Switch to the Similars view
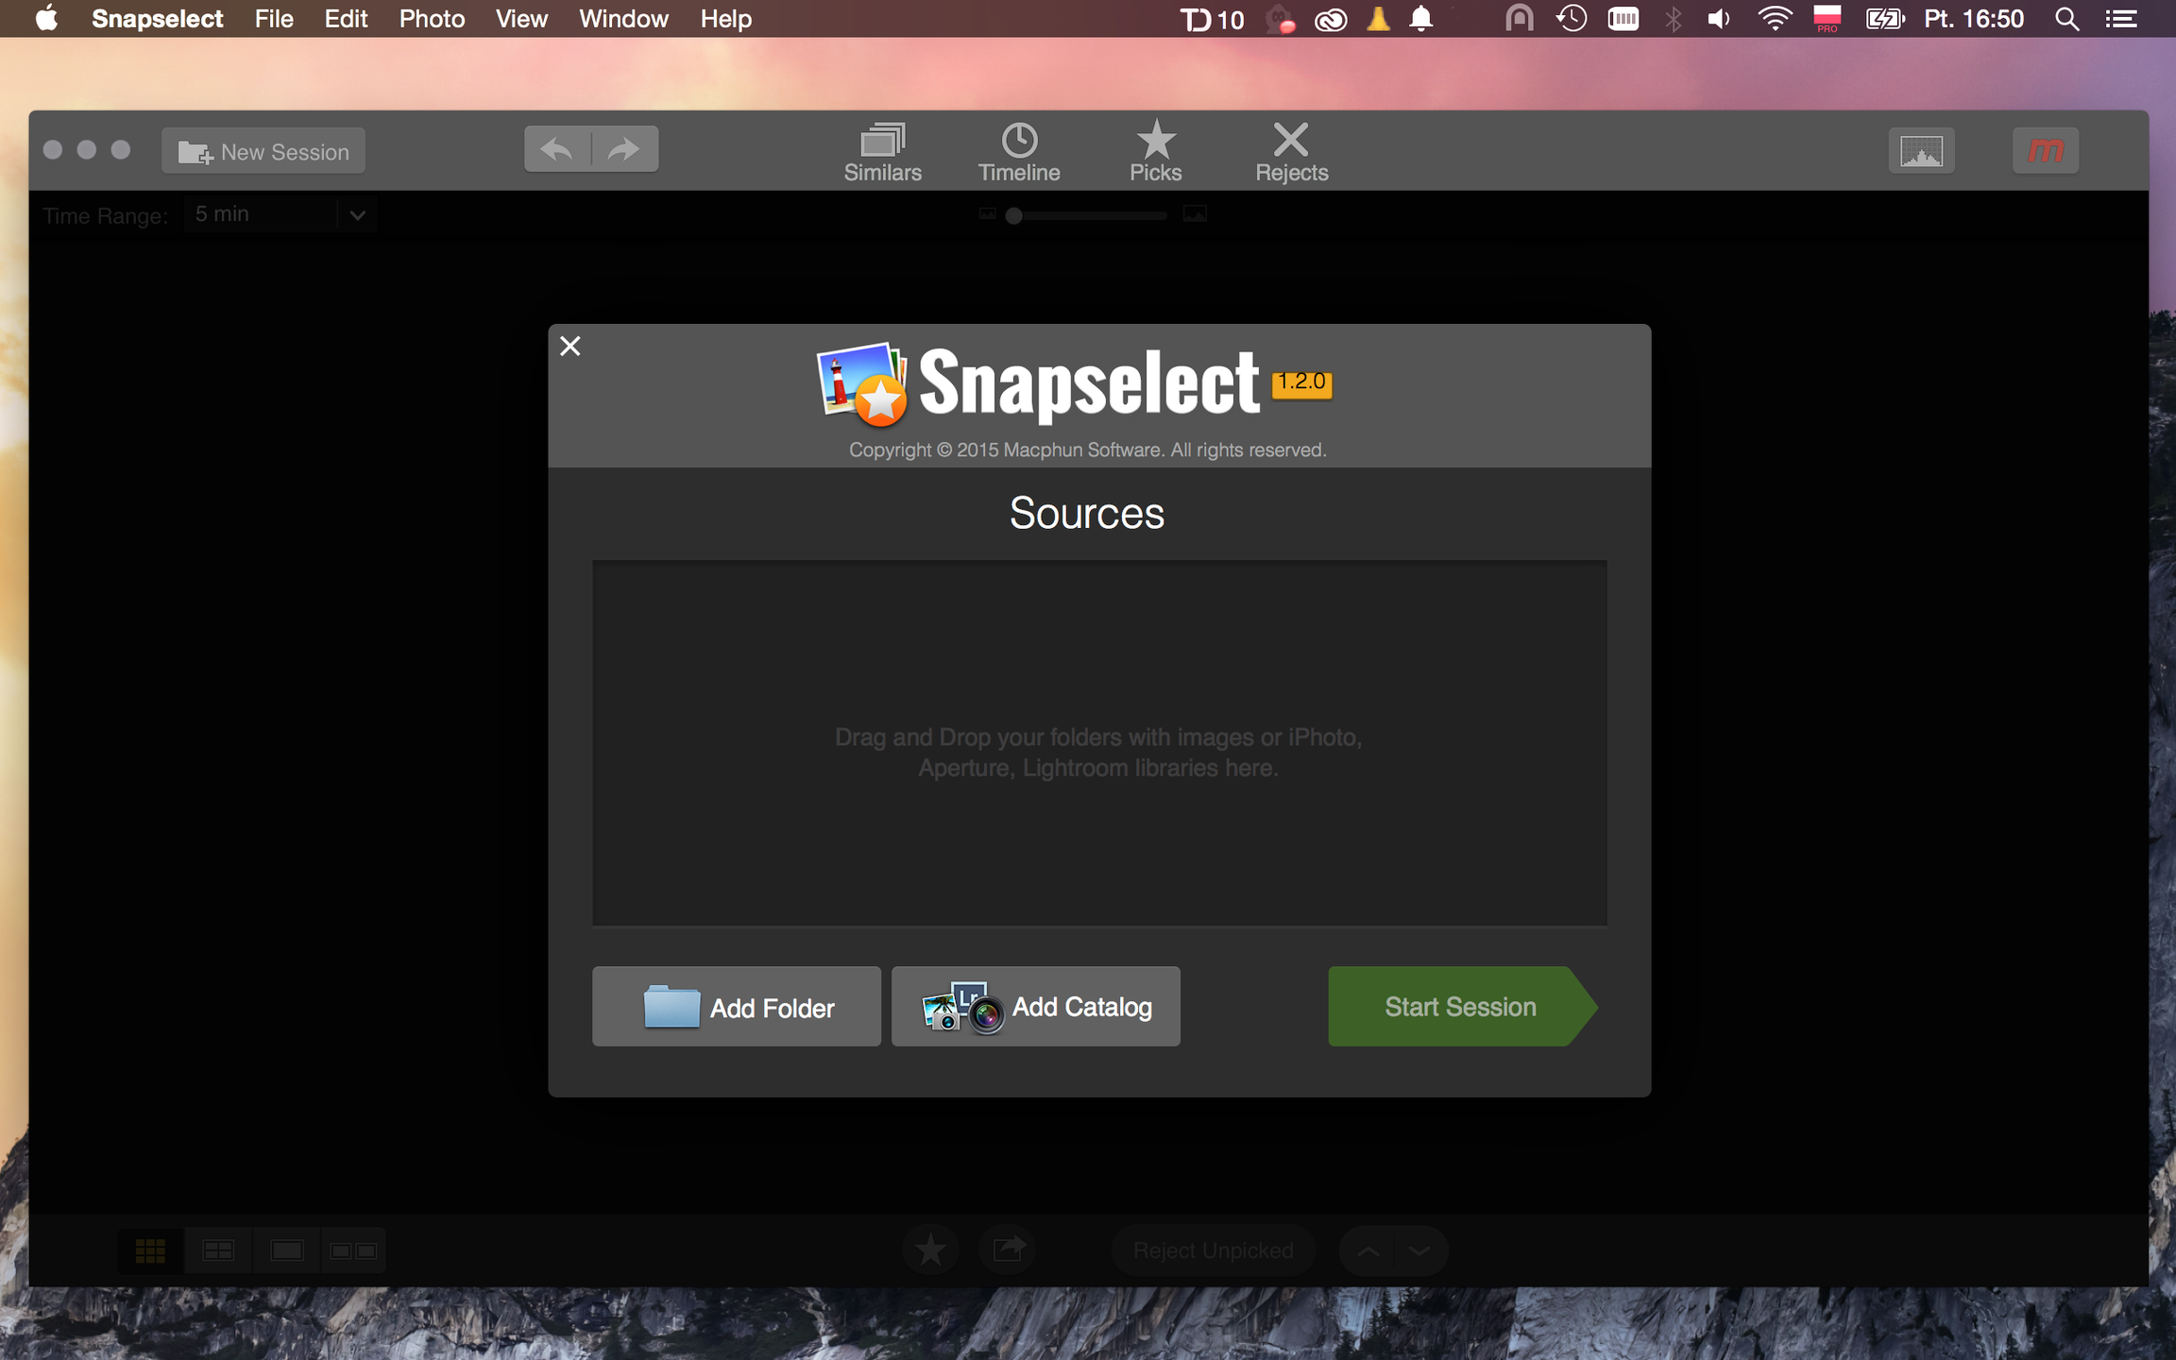The height and width of the screenshot is (1360, 2176). pos(882,152)
